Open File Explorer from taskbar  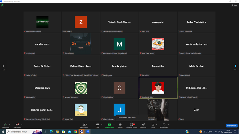tap(57, 131)
